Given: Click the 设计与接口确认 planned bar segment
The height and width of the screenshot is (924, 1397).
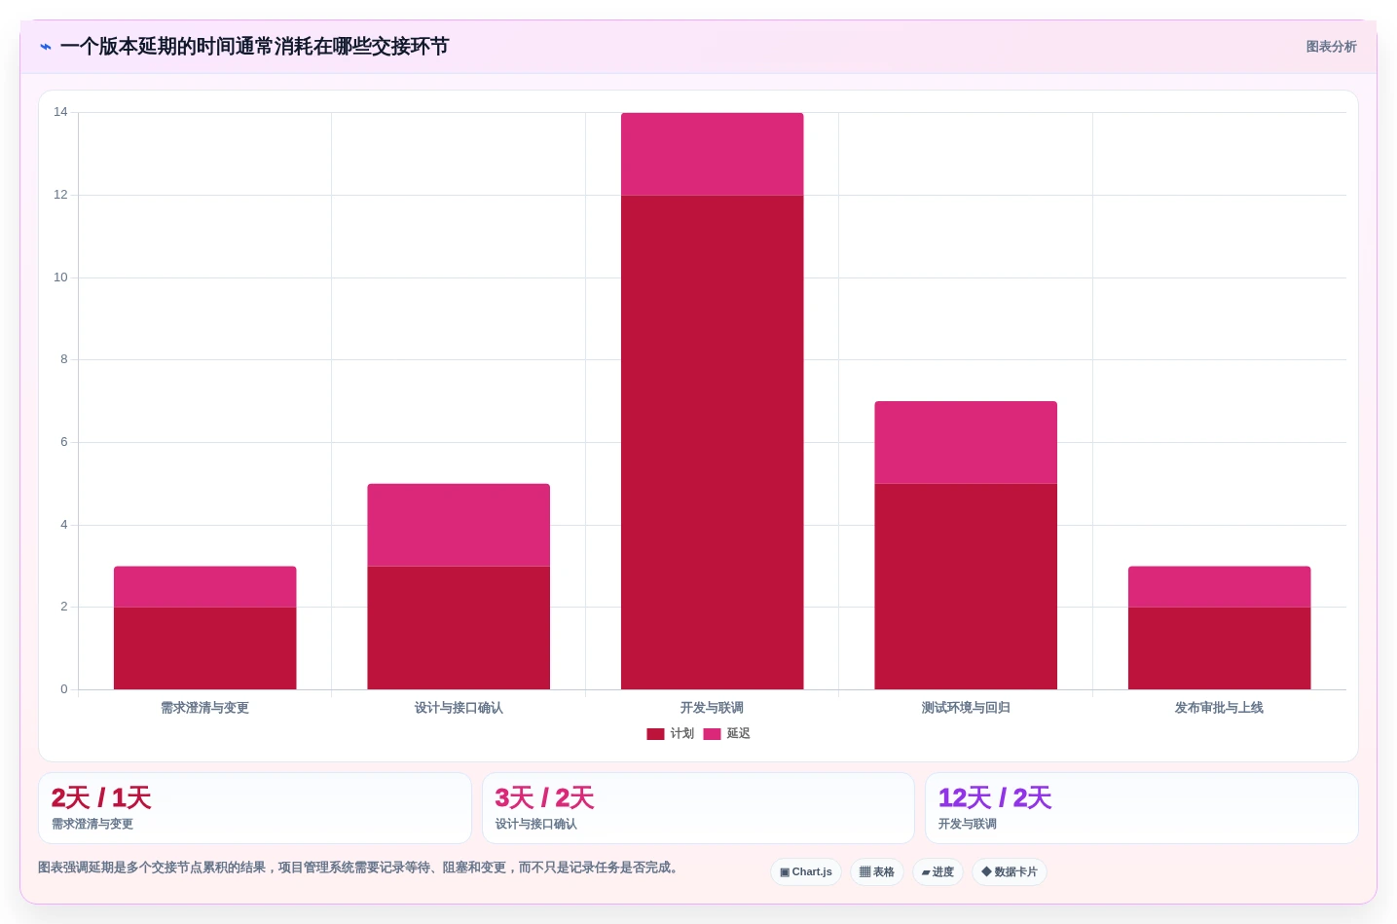Looking at the screenshot, I should click(x=459, y=628).
